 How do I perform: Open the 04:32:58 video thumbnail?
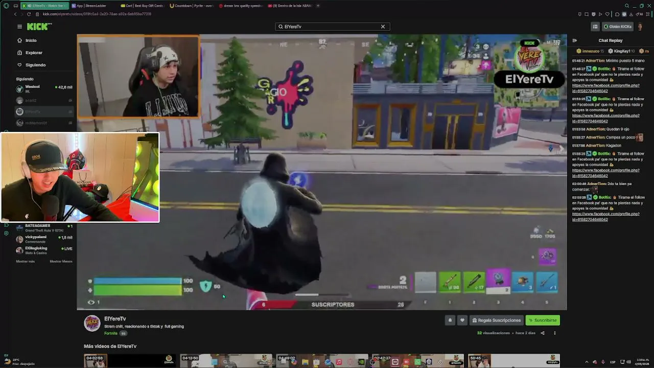pos(130,361)
